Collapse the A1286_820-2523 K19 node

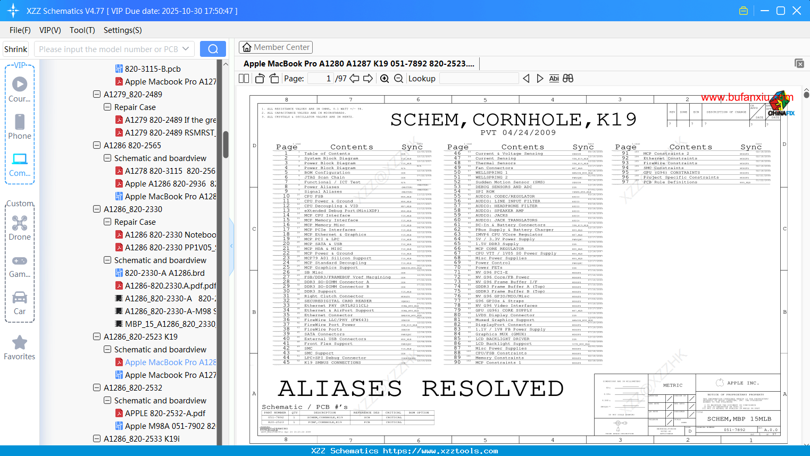(97, 336)
